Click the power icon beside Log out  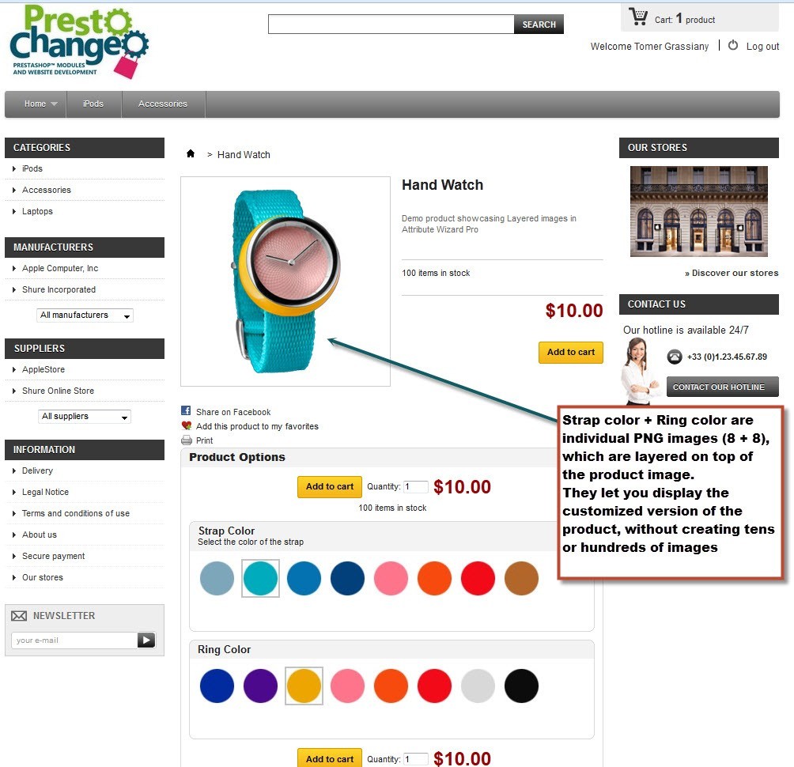[x=733, y=45]
